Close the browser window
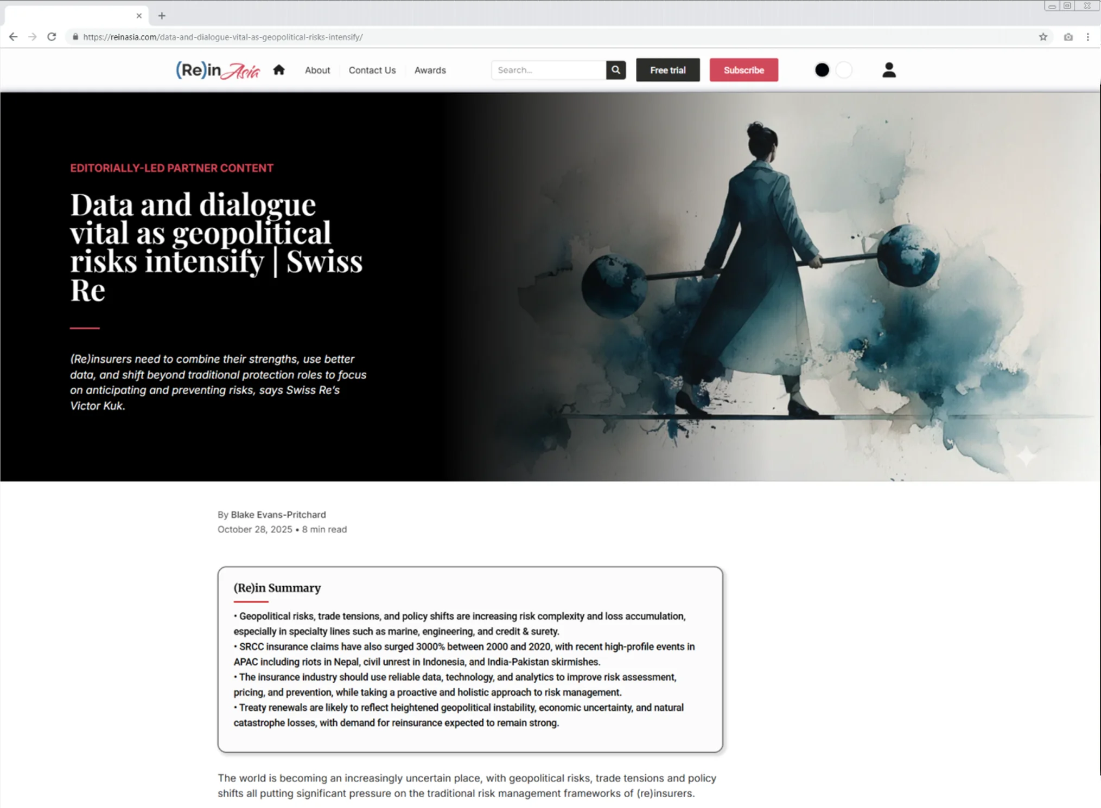 [x=1087, y=6]
